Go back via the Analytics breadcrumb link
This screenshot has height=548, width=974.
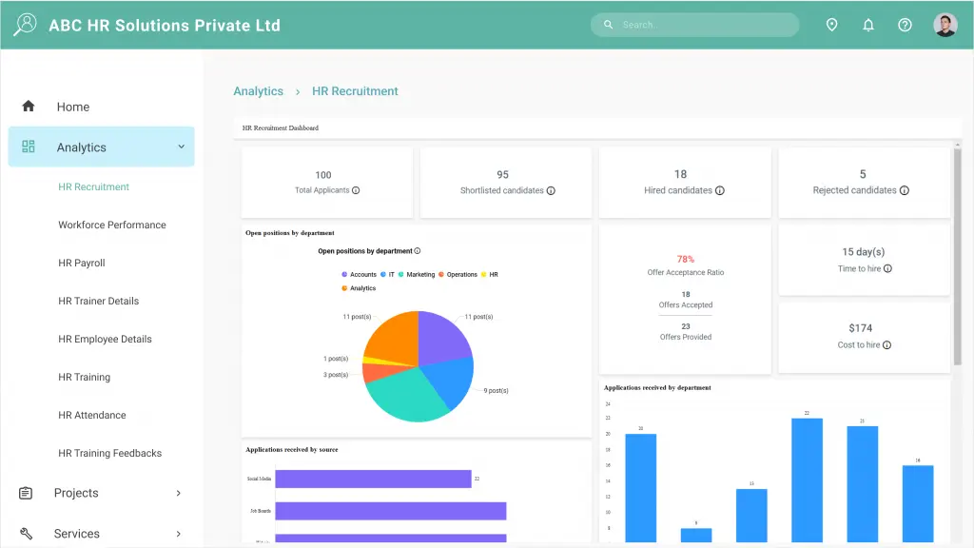point(258,90)
